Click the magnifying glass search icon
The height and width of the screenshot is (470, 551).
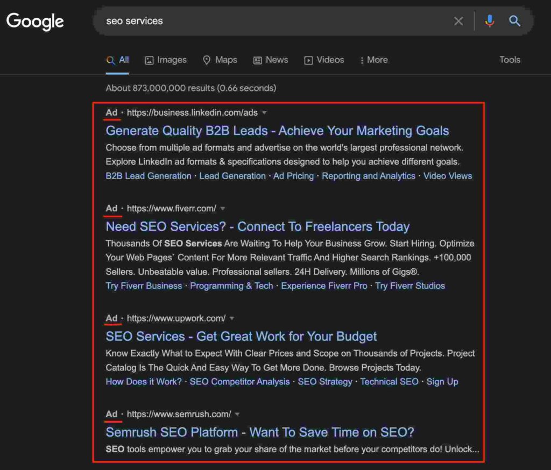coord(514,21)
